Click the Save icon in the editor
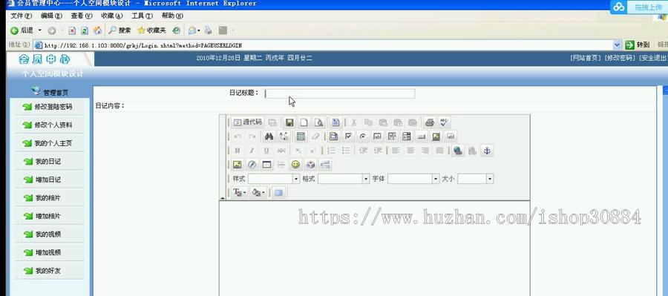668x296 pixels. tap(289, 122)
